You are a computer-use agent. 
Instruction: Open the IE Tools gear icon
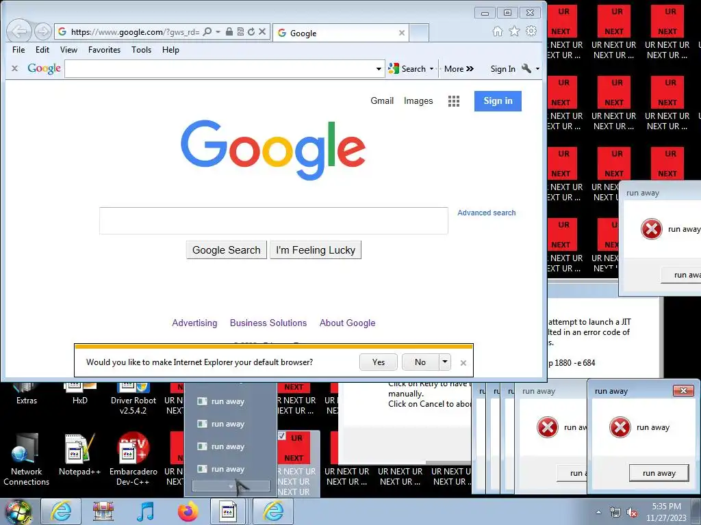(531, 31)
